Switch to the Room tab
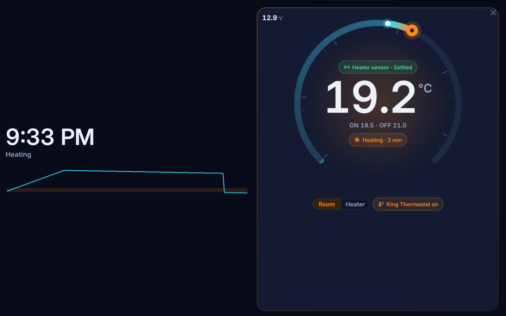The width and height of the screenshot is (506, 316). click(327, 204)
